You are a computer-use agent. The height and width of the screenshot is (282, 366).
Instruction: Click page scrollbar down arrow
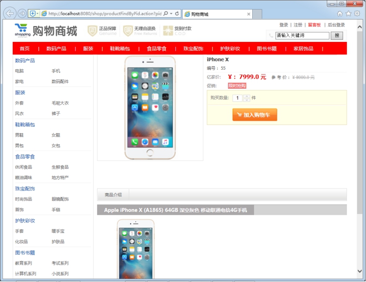[360, 271]
